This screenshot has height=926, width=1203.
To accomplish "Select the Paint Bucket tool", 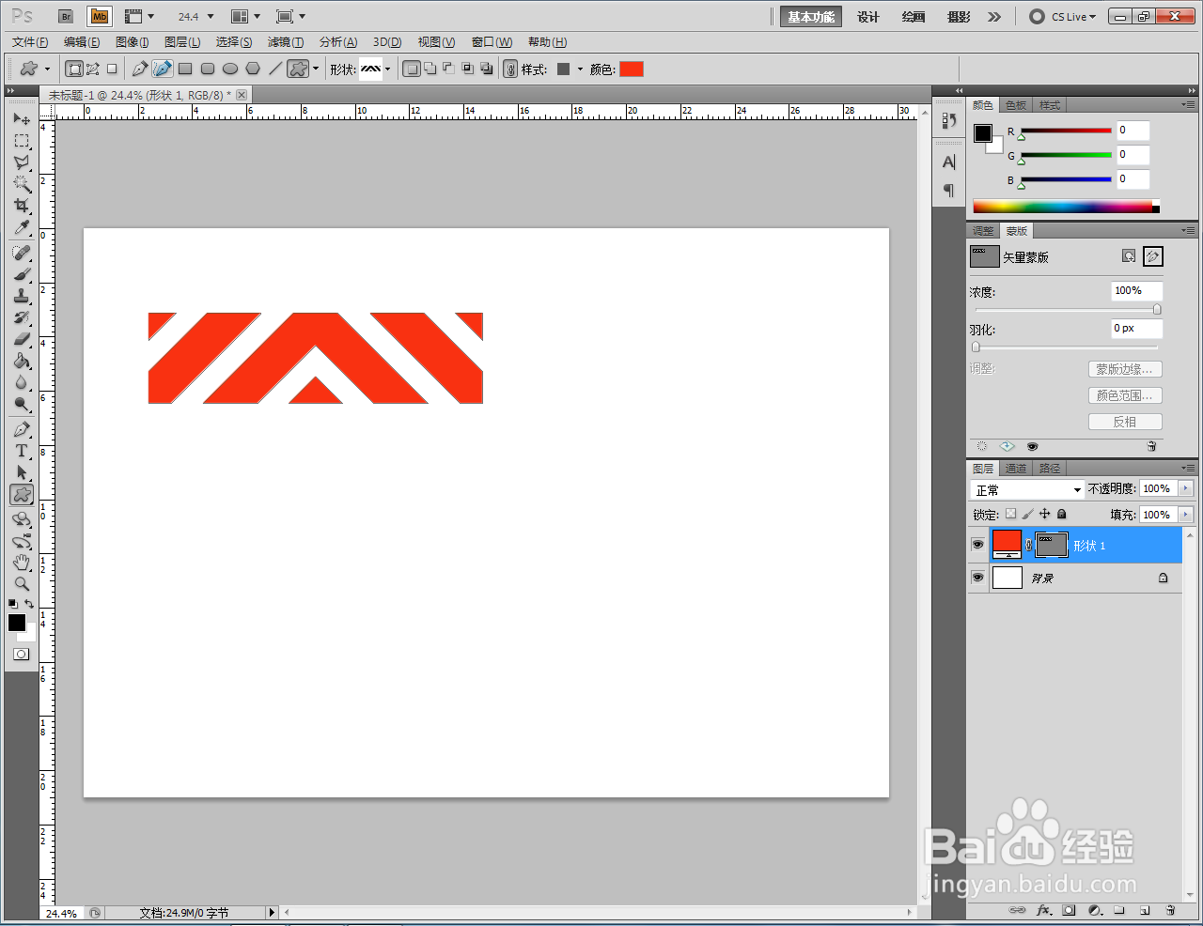I will click(x=22, y=361).
